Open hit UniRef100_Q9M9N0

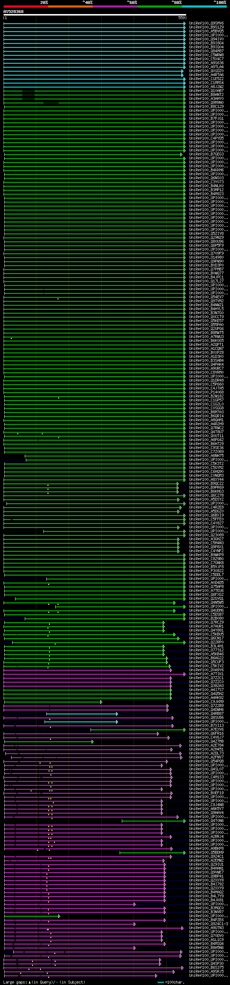coord(206,102)
